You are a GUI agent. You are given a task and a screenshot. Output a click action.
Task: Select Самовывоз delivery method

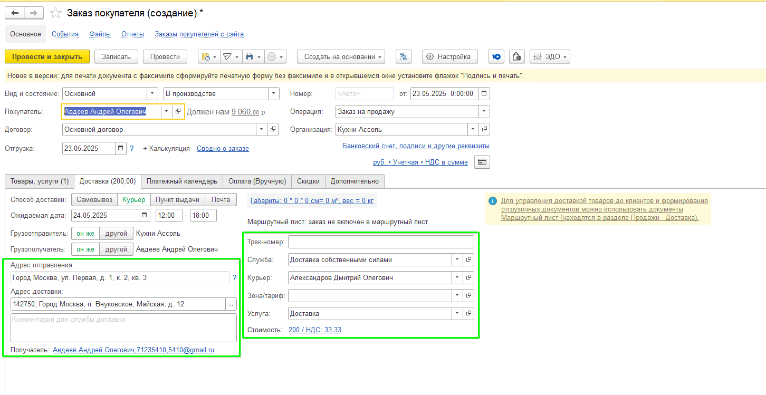pos(95,199)
